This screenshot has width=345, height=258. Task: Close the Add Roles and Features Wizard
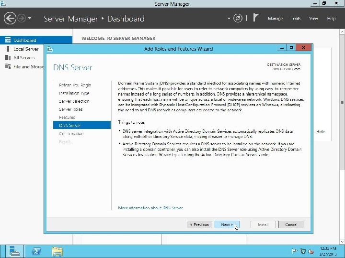(x=303, y=47)
